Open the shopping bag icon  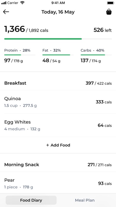(109, 12)
